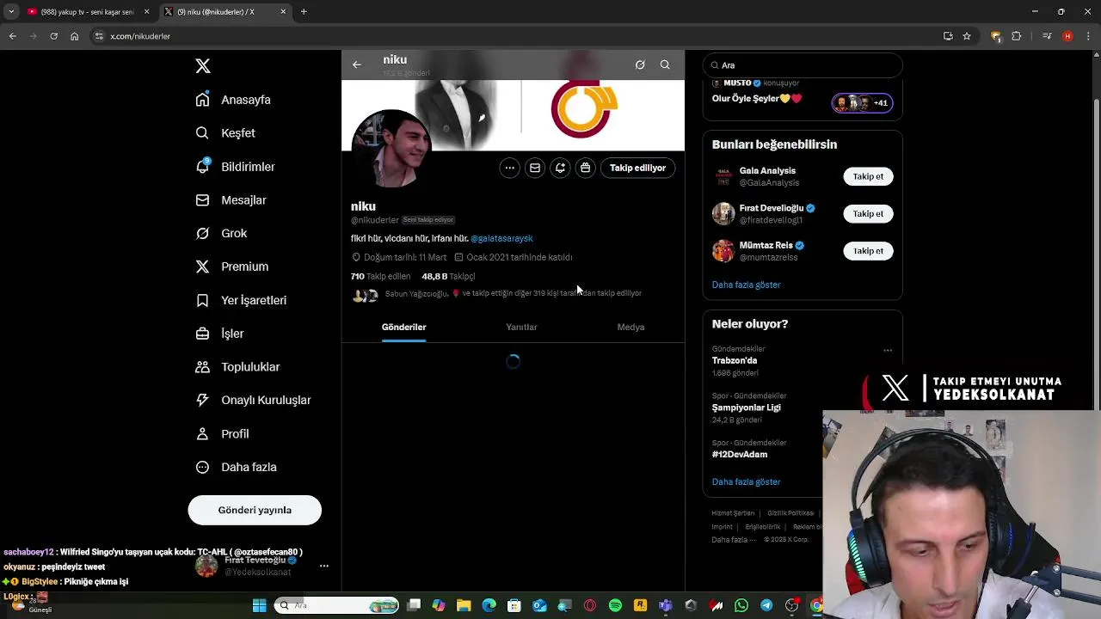
Task: Switch to the Medya tab
Action: pos(630,327)
